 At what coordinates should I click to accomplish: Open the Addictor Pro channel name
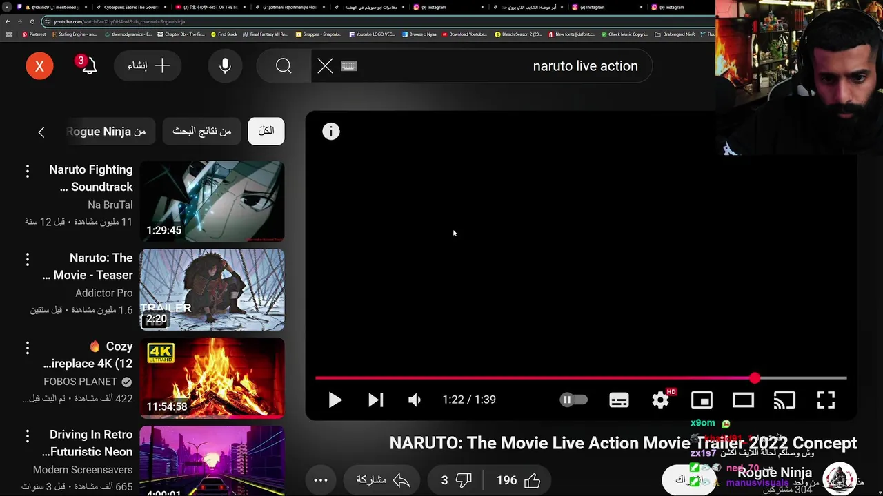click(x=104, y=293)
